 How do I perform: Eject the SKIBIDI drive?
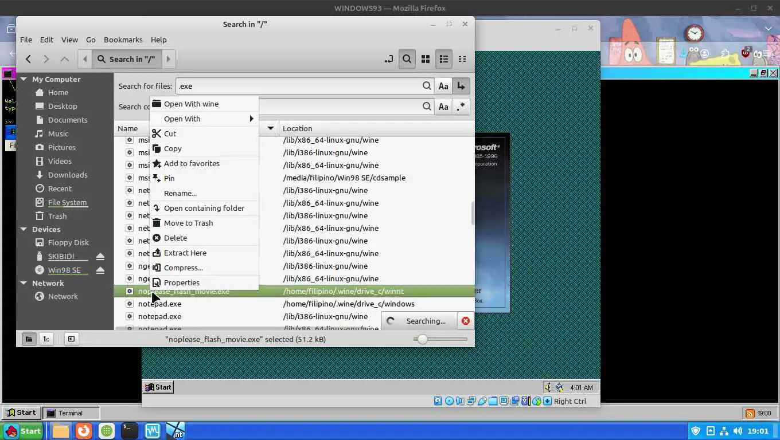(x=100, y=256)
